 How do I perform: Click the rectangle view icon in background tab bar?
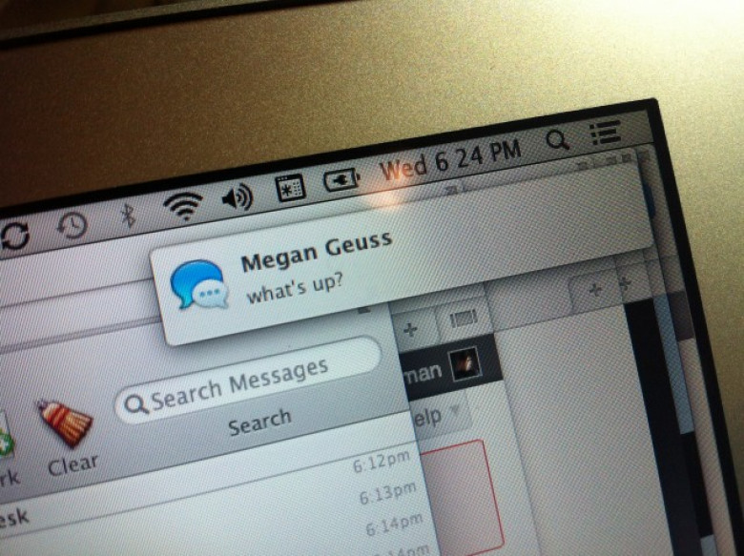click(464, 319)
